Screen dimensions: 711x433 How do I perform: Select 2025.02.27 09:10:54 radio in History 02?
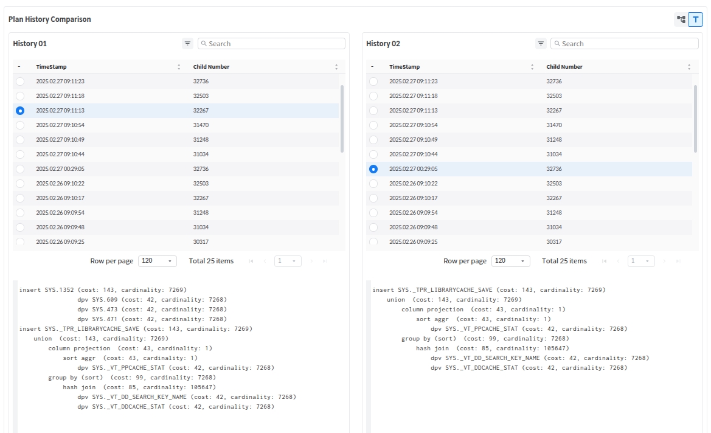coord(373,125)
